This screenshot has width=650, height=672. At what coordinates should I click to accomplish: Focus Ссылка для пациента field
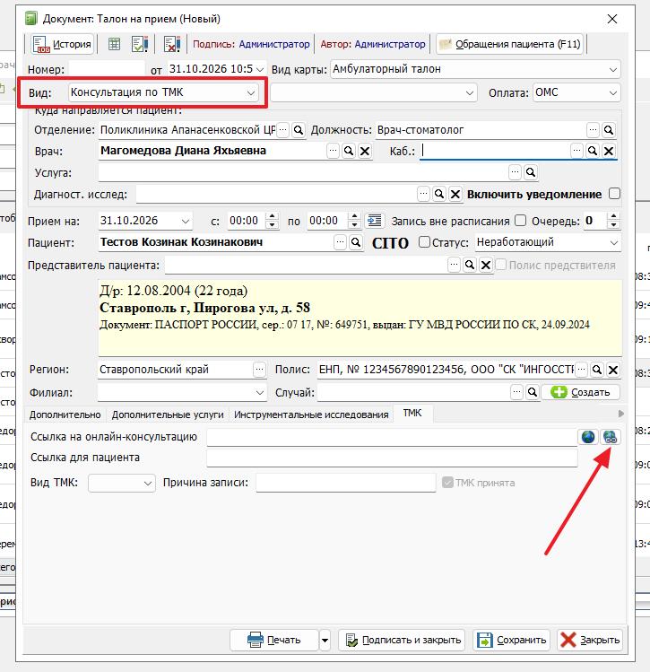[x=392, y=458]
